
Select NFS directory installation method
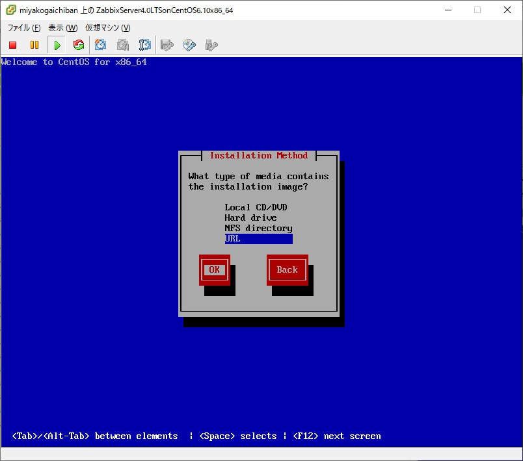(258, 229)
